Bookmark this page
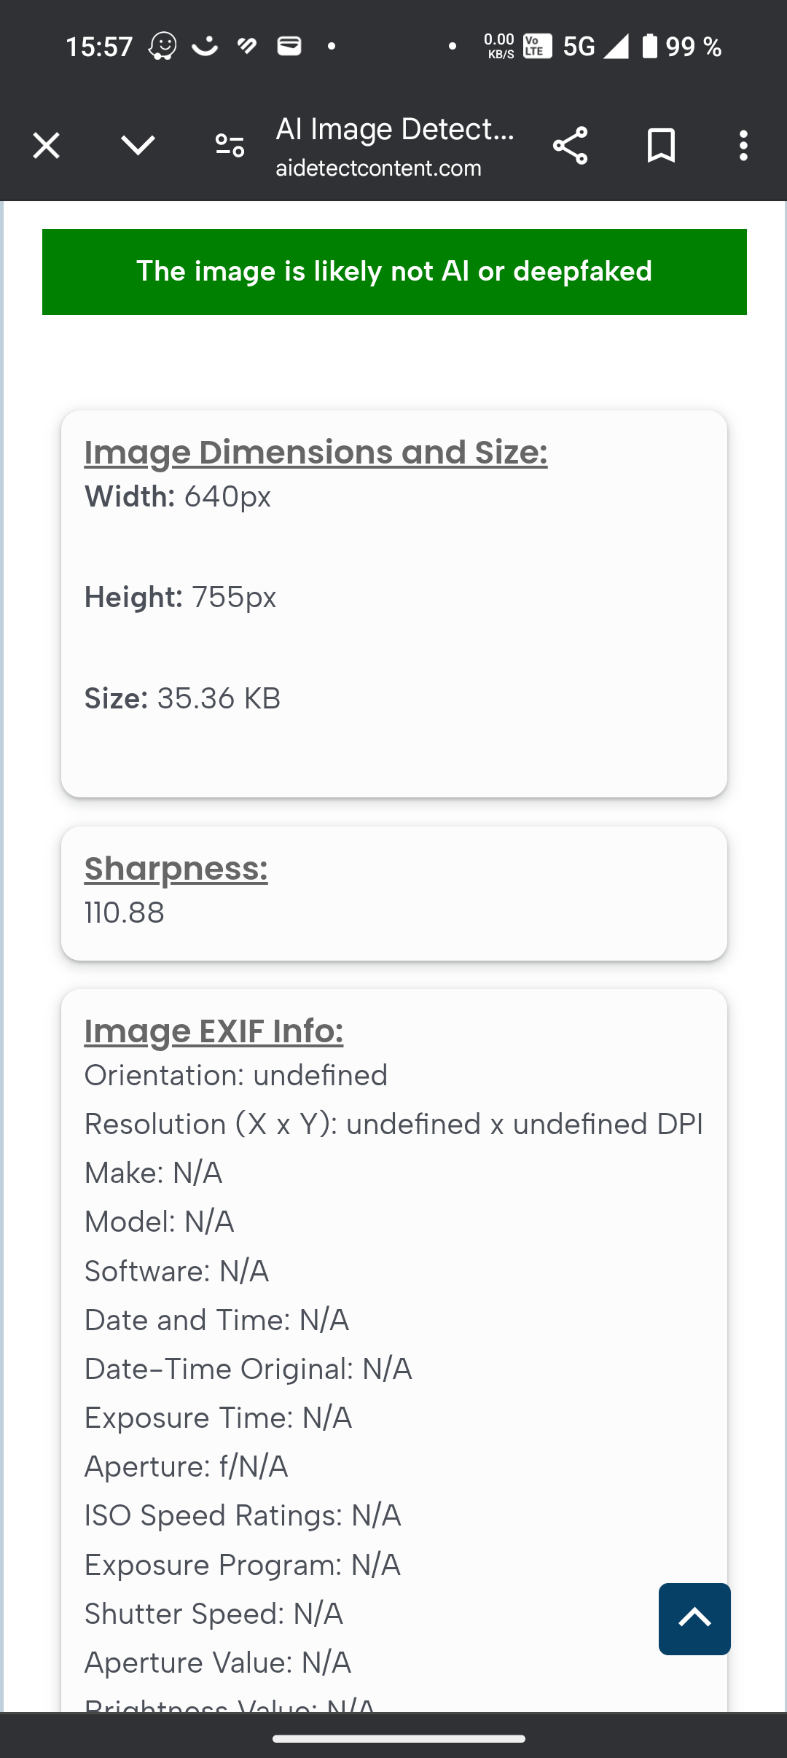Viewport: 787px width, 1758px height. [x=661, y=145]
